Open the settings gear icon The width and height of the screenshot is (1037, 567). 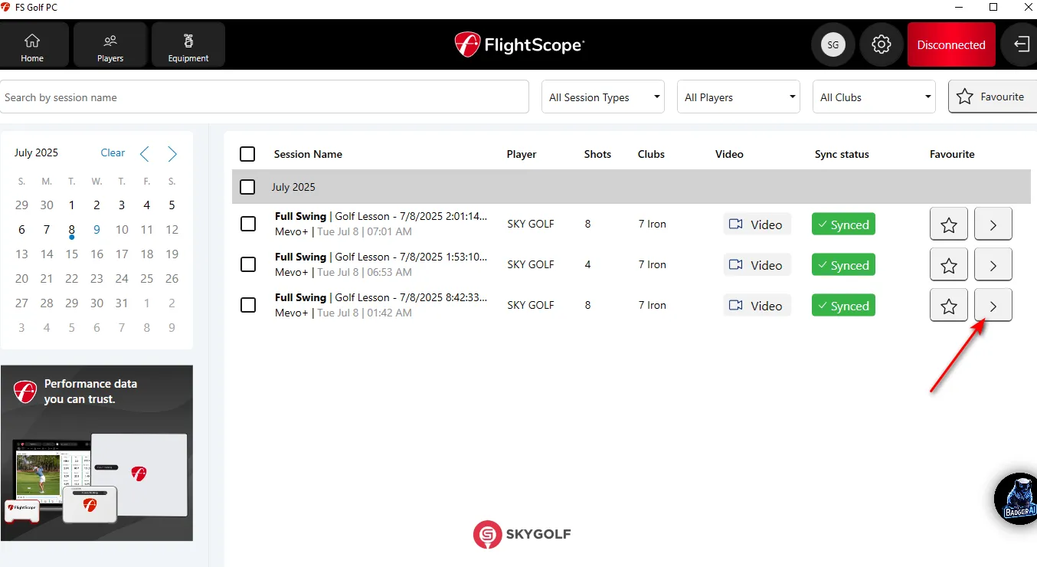882,44
